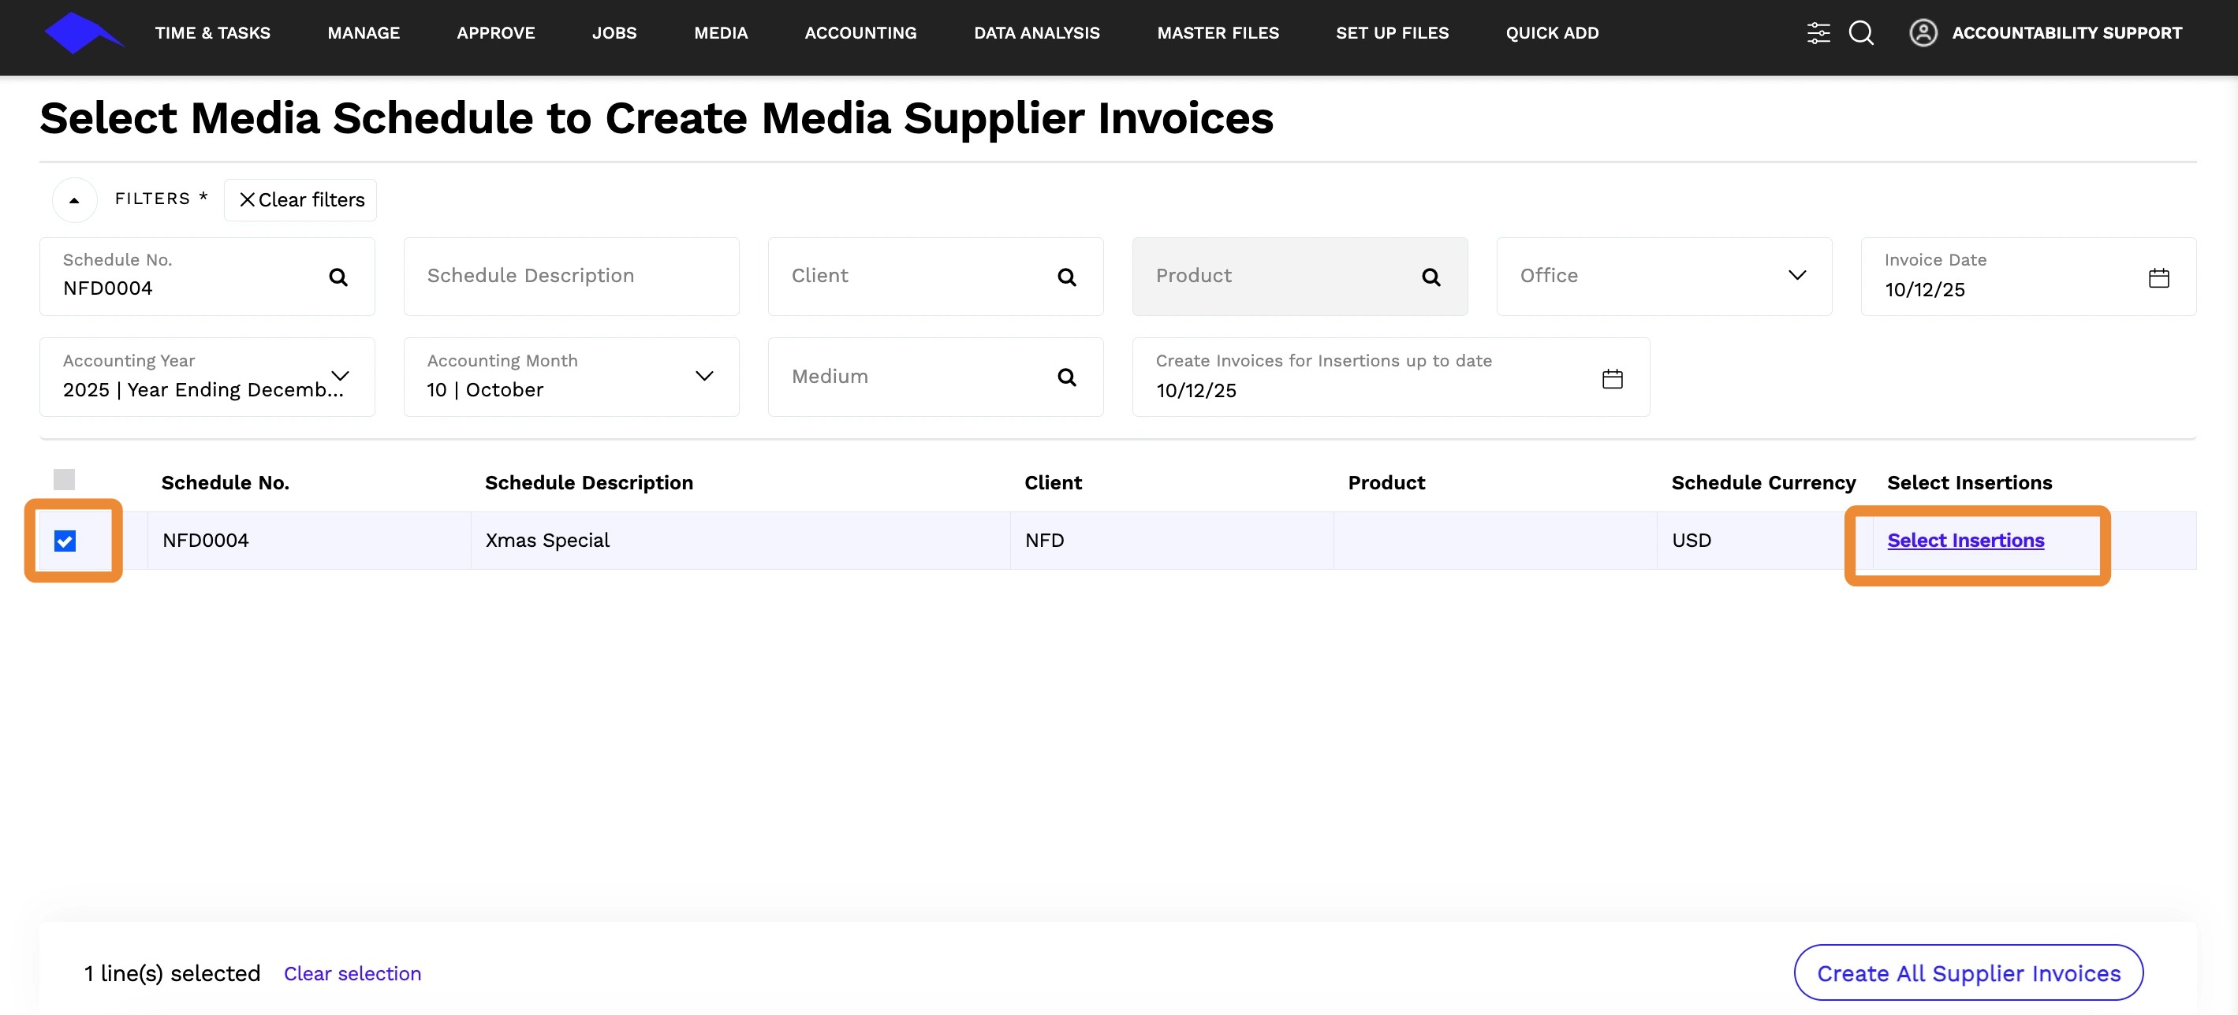Toggle the select-all header checkbox
2238x1015 pixels.
[65, 479]
